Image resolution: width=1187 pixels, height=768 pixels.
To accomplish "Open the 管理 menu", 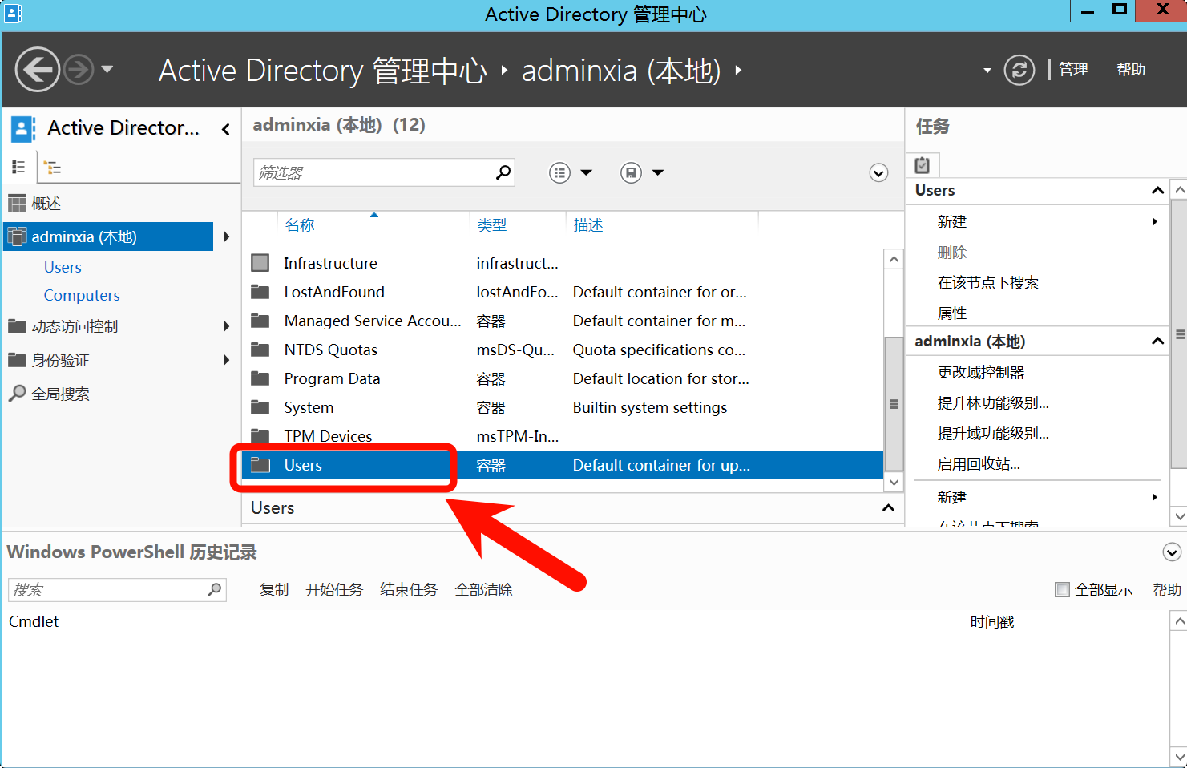I will tap(1073, 70).
